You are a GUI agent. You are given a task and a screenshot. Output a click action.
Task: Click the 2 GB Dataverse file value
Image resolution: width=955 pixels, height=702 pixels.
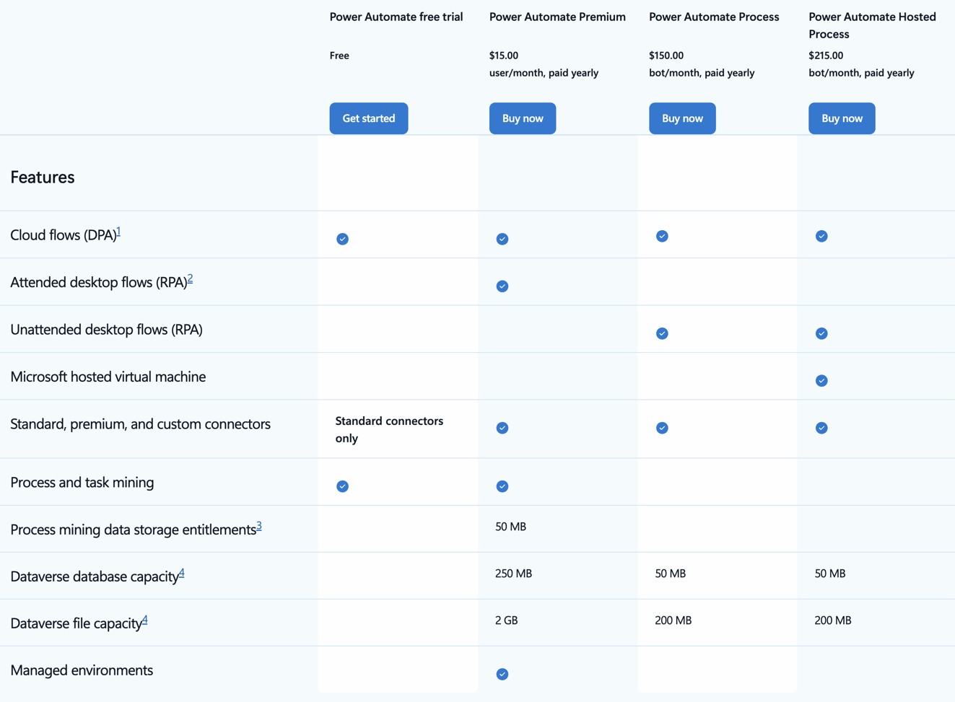pyautogui.click(x=507, y=620)
